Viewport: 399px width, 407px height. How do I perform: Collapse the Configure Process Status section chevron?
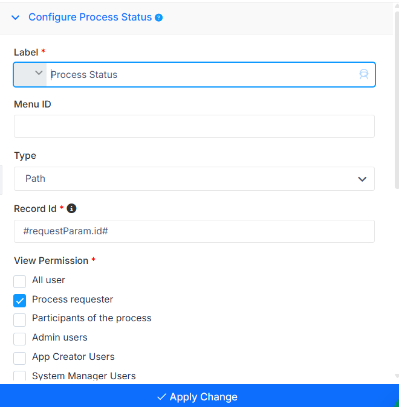tap(16, 18)
